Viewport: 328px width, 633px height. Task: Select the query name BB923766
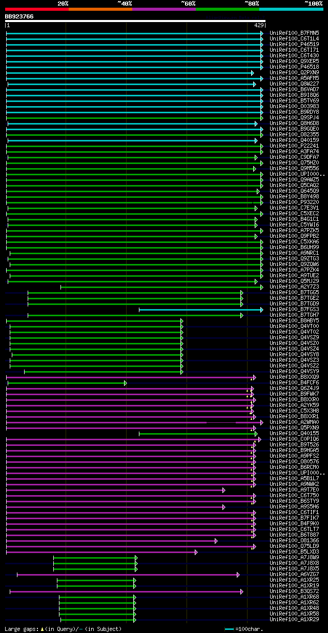19,16
